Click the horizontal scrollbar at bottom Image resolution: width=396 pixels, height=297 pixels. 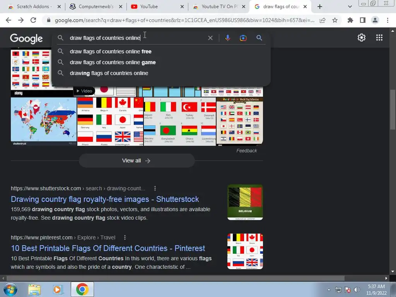point(176,278)
